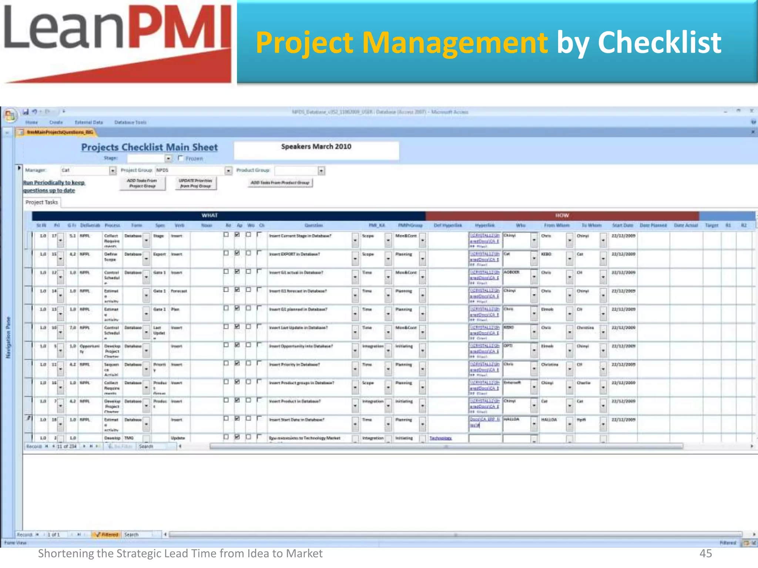Open the Technology link in Def Hyperlink column
This screenshot has width=758, height=568.
(x=440, y=438)
